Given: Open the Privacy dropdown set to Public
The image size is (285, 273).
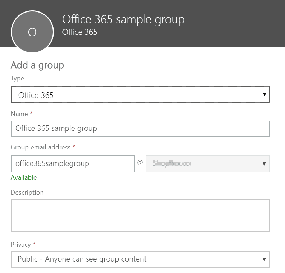Looking at the screenshot, I should pyautogui.click(x=140, y=259).
